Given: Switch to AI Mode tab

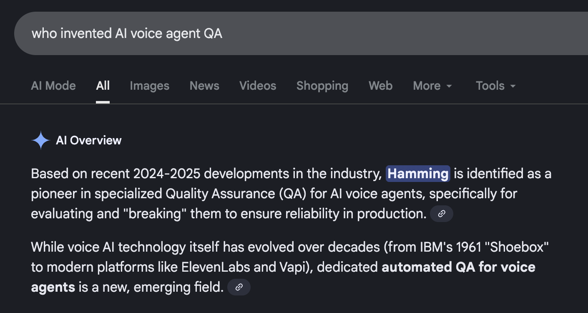Looking at the screenshot, I should coord(53,86).
